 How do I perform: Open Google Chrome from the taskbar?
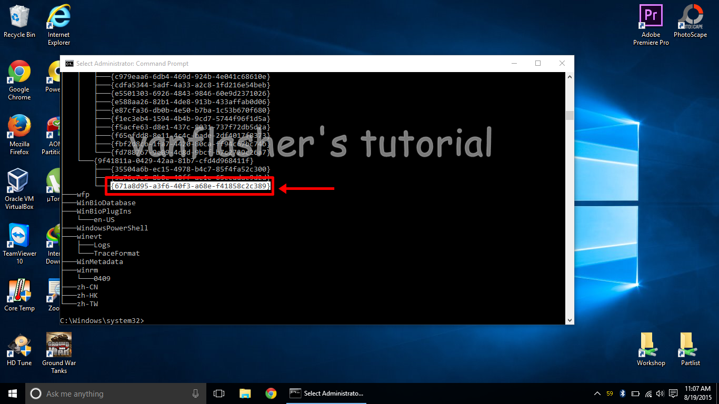coord(271,393)
